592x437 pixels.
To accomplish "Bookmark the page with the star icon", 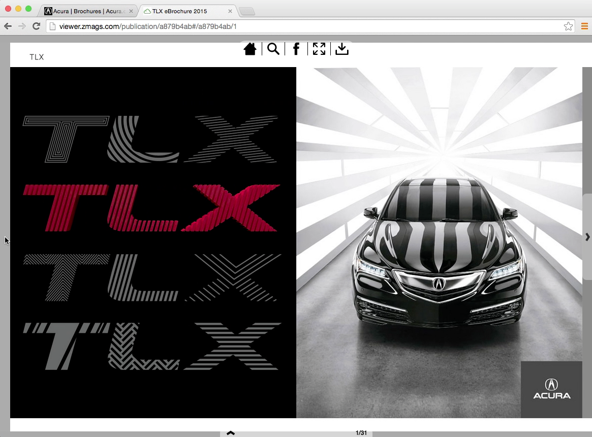I will pyautogui.click(x=568, y=26).
